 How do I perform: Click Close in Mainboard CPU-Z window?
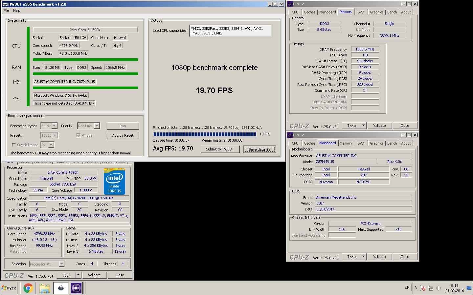click(405, 257)
